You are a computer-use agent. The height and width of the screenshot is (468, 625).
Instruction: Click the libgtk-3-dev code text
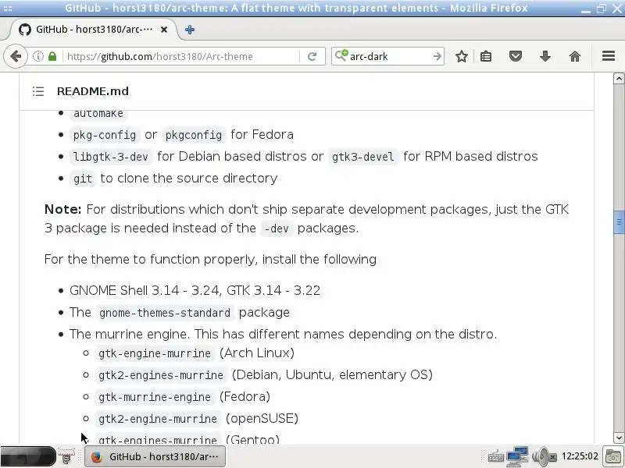point(111,157)
